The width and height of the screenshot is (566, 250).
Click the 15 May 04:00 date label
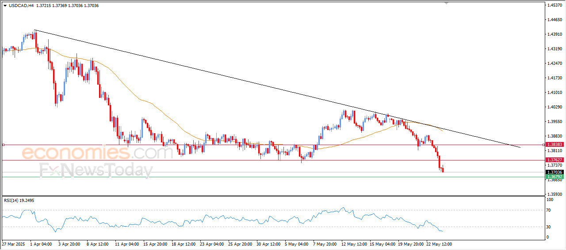(382, 243)
